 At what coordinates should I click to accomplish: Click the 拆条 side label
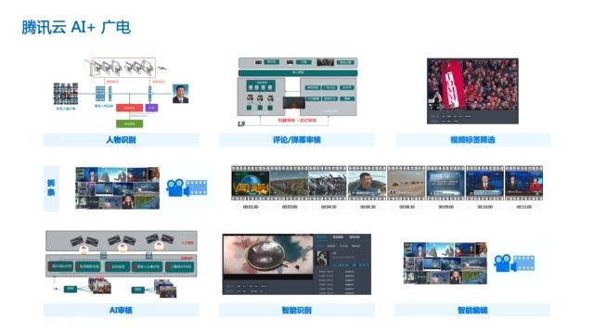[x=51, y=187]
